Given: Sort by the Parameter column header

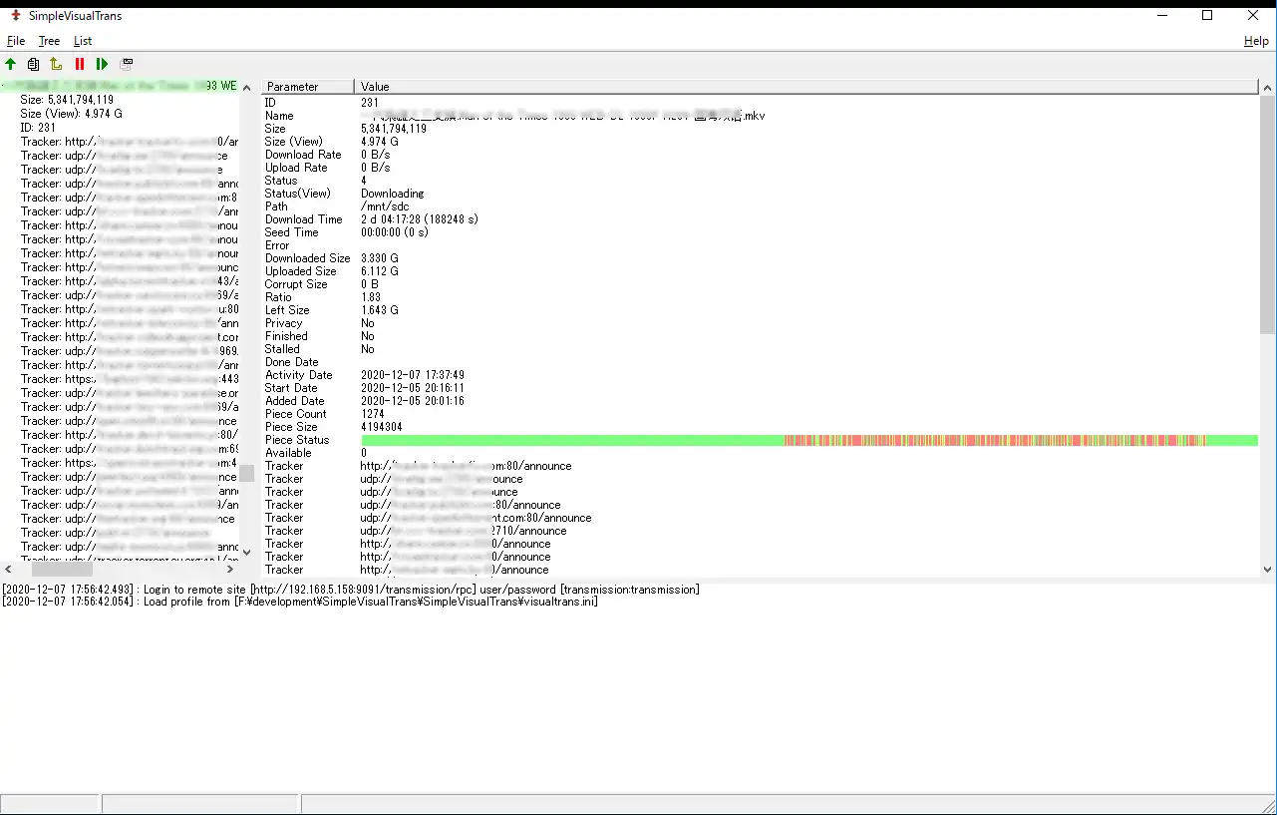Looking at the screenshot, I should 308,87.
